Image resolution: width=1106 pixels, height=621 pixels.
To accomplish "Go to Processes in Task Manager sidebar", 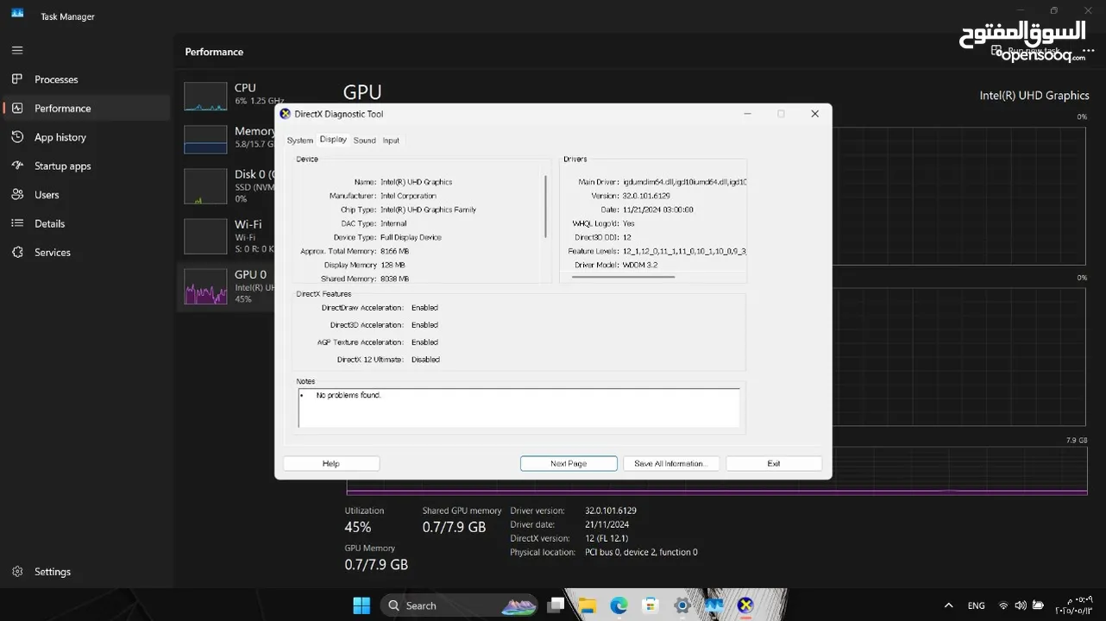I will (x=56, y=79).
